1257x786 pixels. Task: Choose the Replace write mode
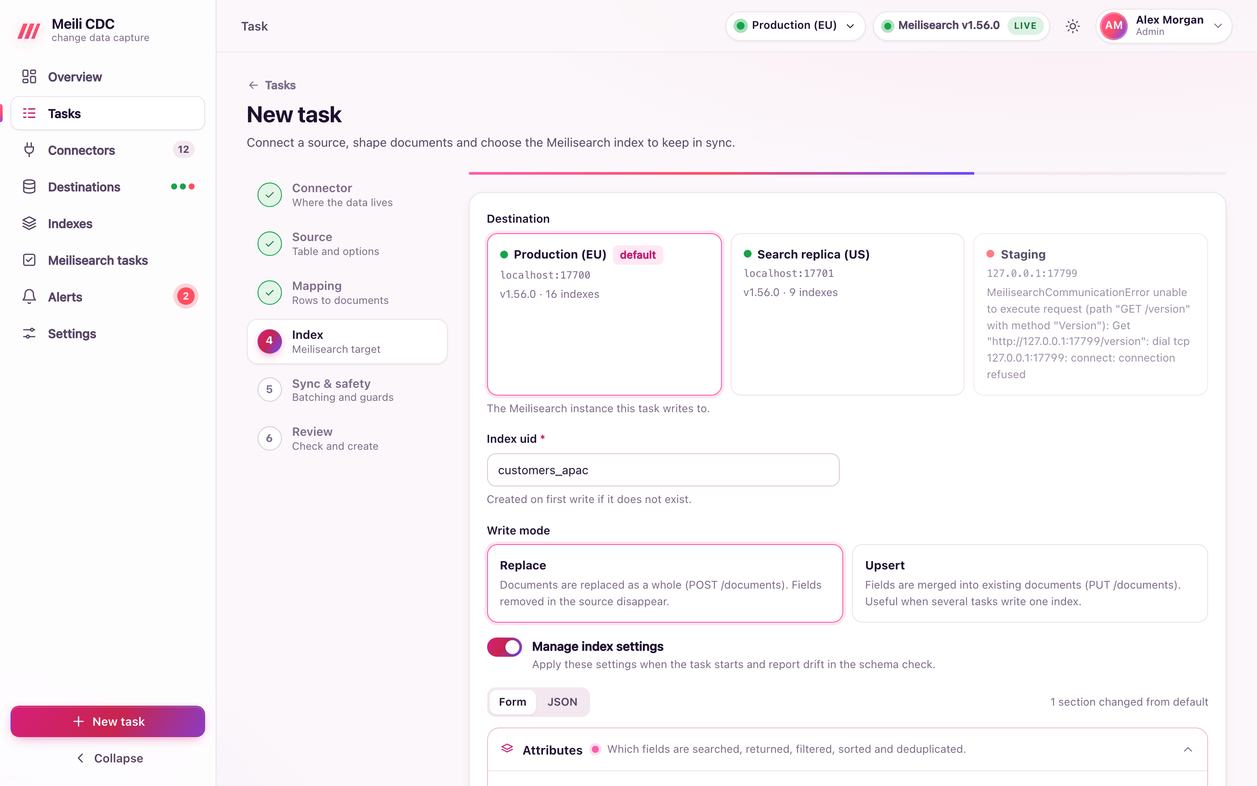(x=665, y=583)
